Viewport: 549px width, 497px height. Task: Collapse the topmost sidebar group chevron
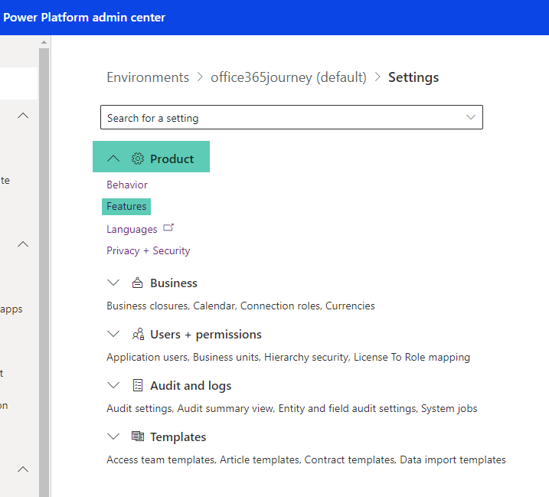coord(23,115)
